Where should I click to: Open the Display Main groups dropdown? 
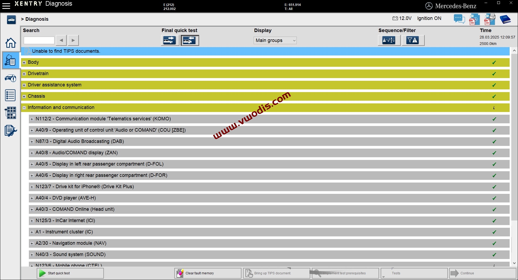pyautogui.click(x=275, y=40)
